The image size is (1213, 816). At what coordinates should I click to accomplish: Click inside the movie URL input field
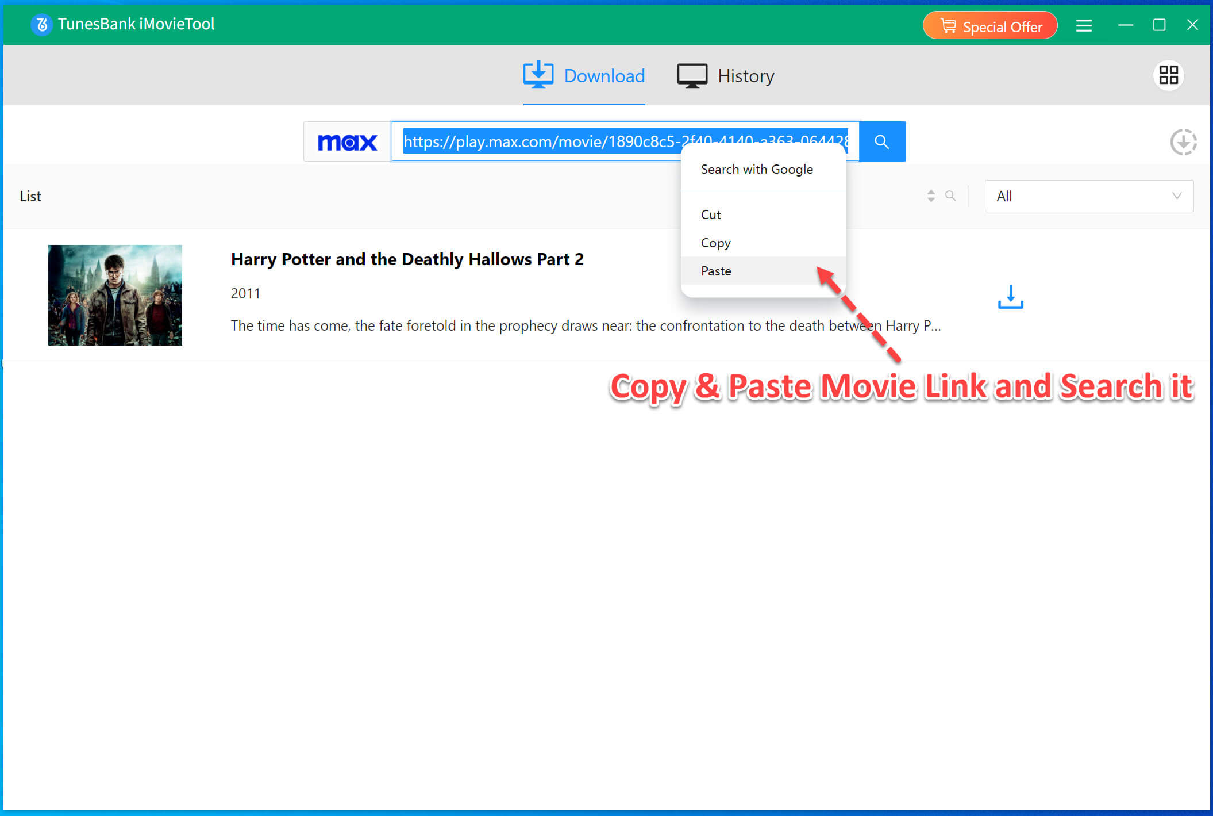tap(625, 141)
